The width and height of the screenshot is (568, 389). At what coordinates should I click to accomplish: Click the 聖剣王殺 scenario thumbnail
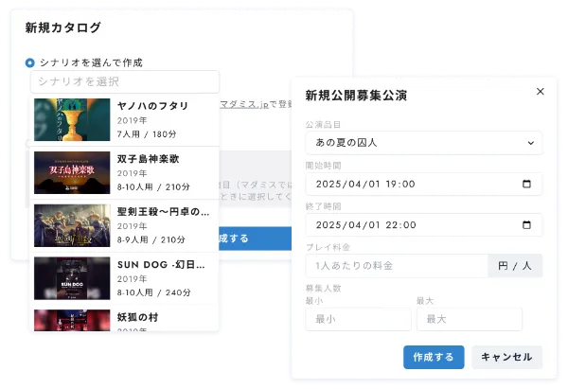pyautogui.click(x=72, y=223)
